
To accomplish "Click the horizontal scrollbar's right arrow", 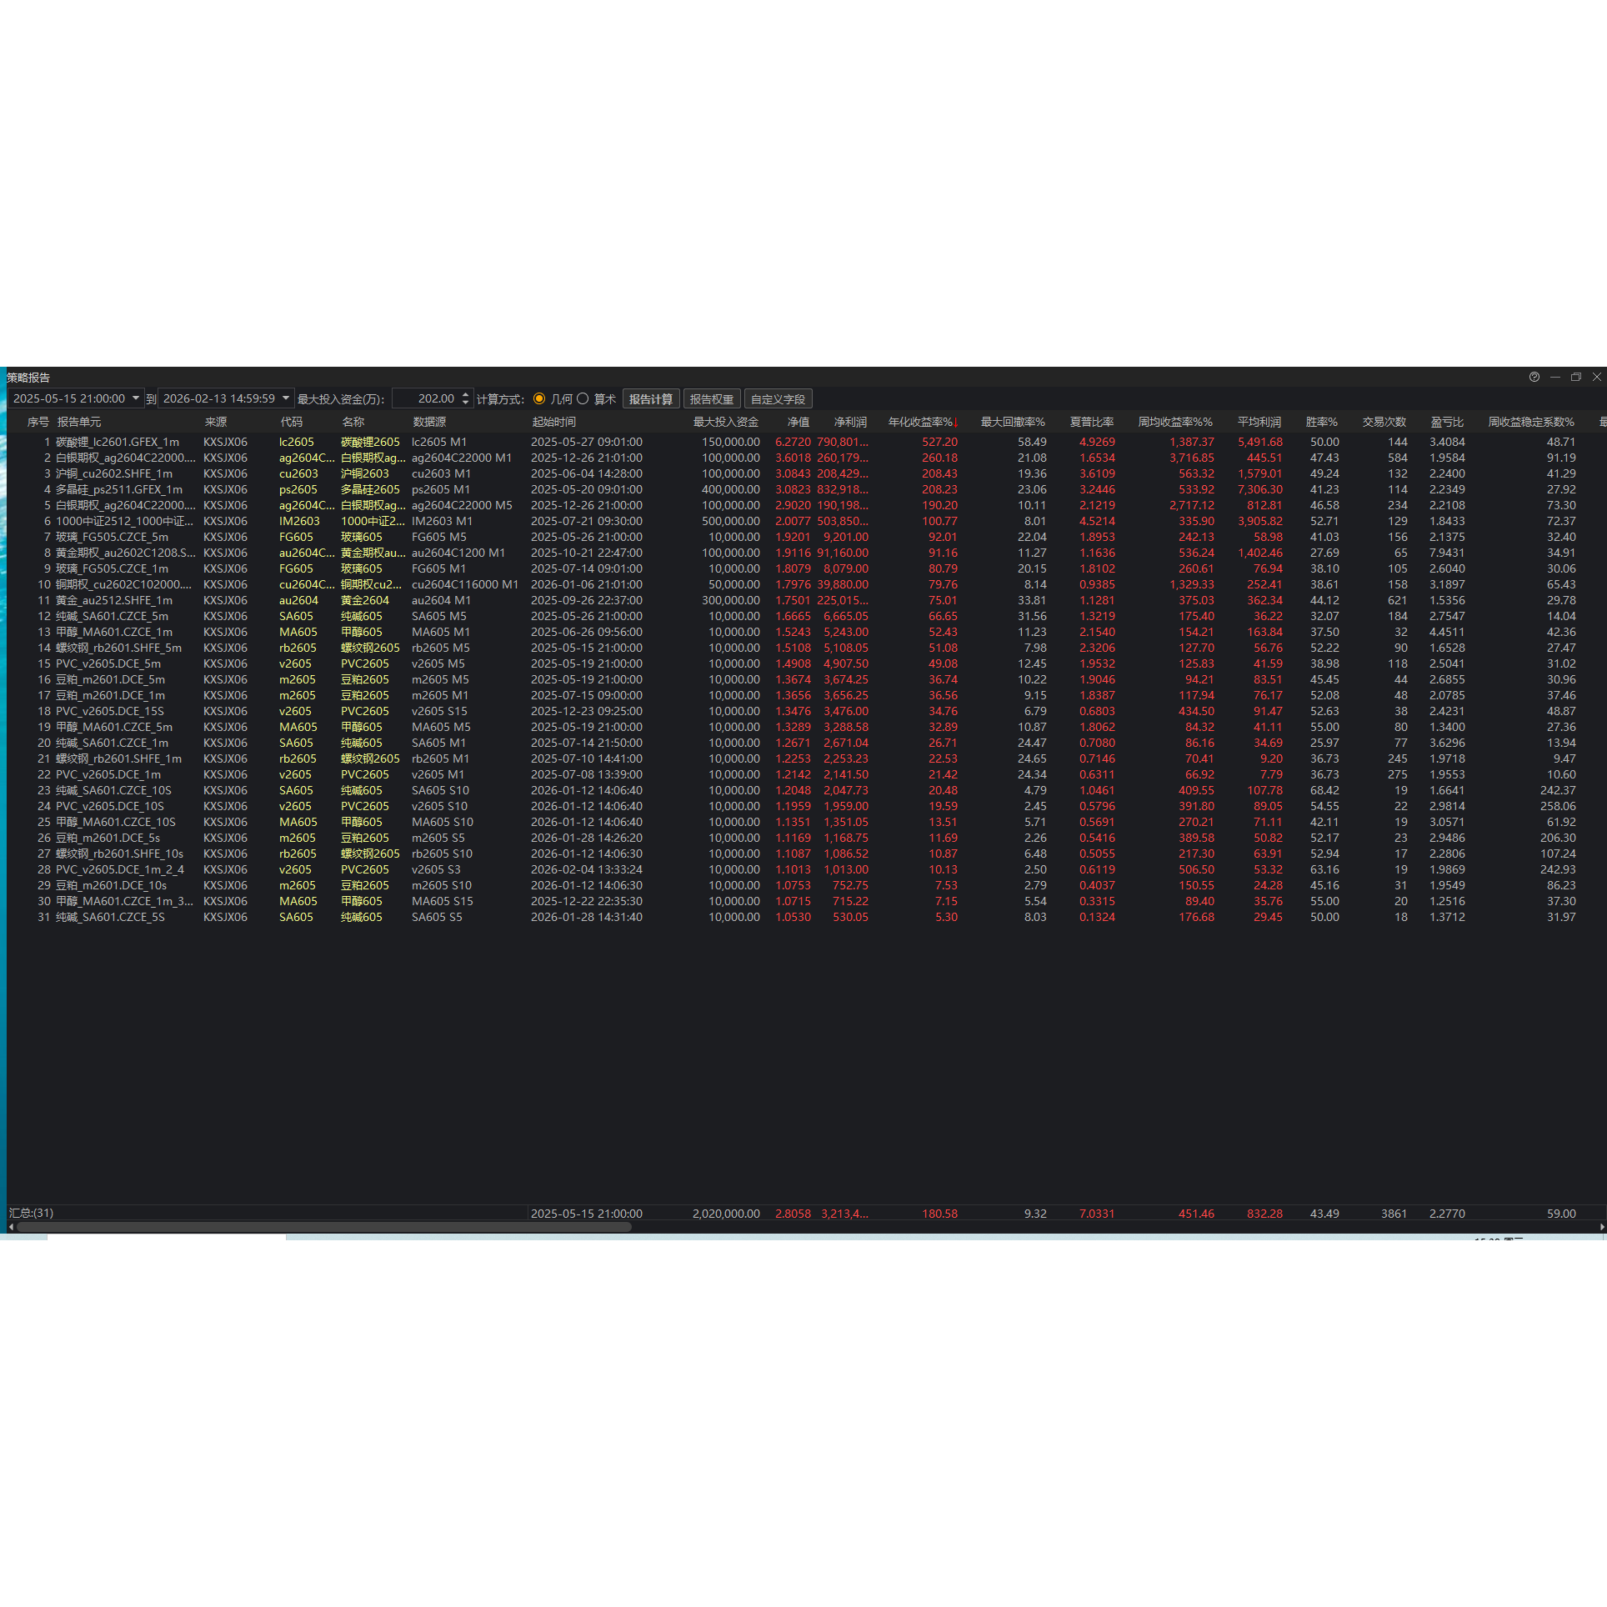I will click(1602, 1227).
